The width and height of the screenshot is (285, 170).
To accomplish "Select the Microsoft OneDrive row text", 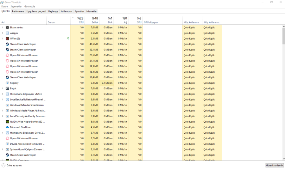I will click(x=20, y=127).
